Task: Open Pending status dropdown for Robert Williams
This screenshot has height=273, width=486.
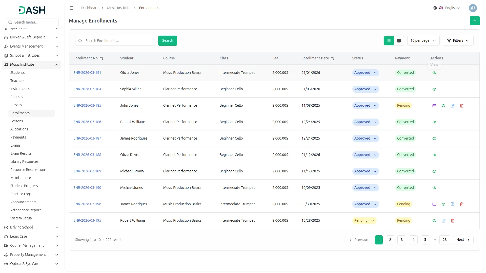Action: click(364, 221)
